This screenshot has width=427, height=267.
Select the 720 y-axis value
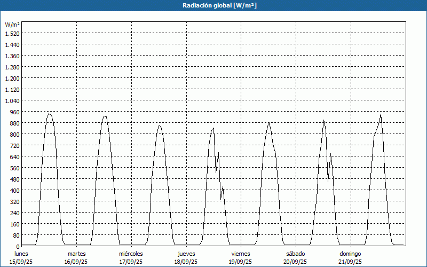[15, 146]
